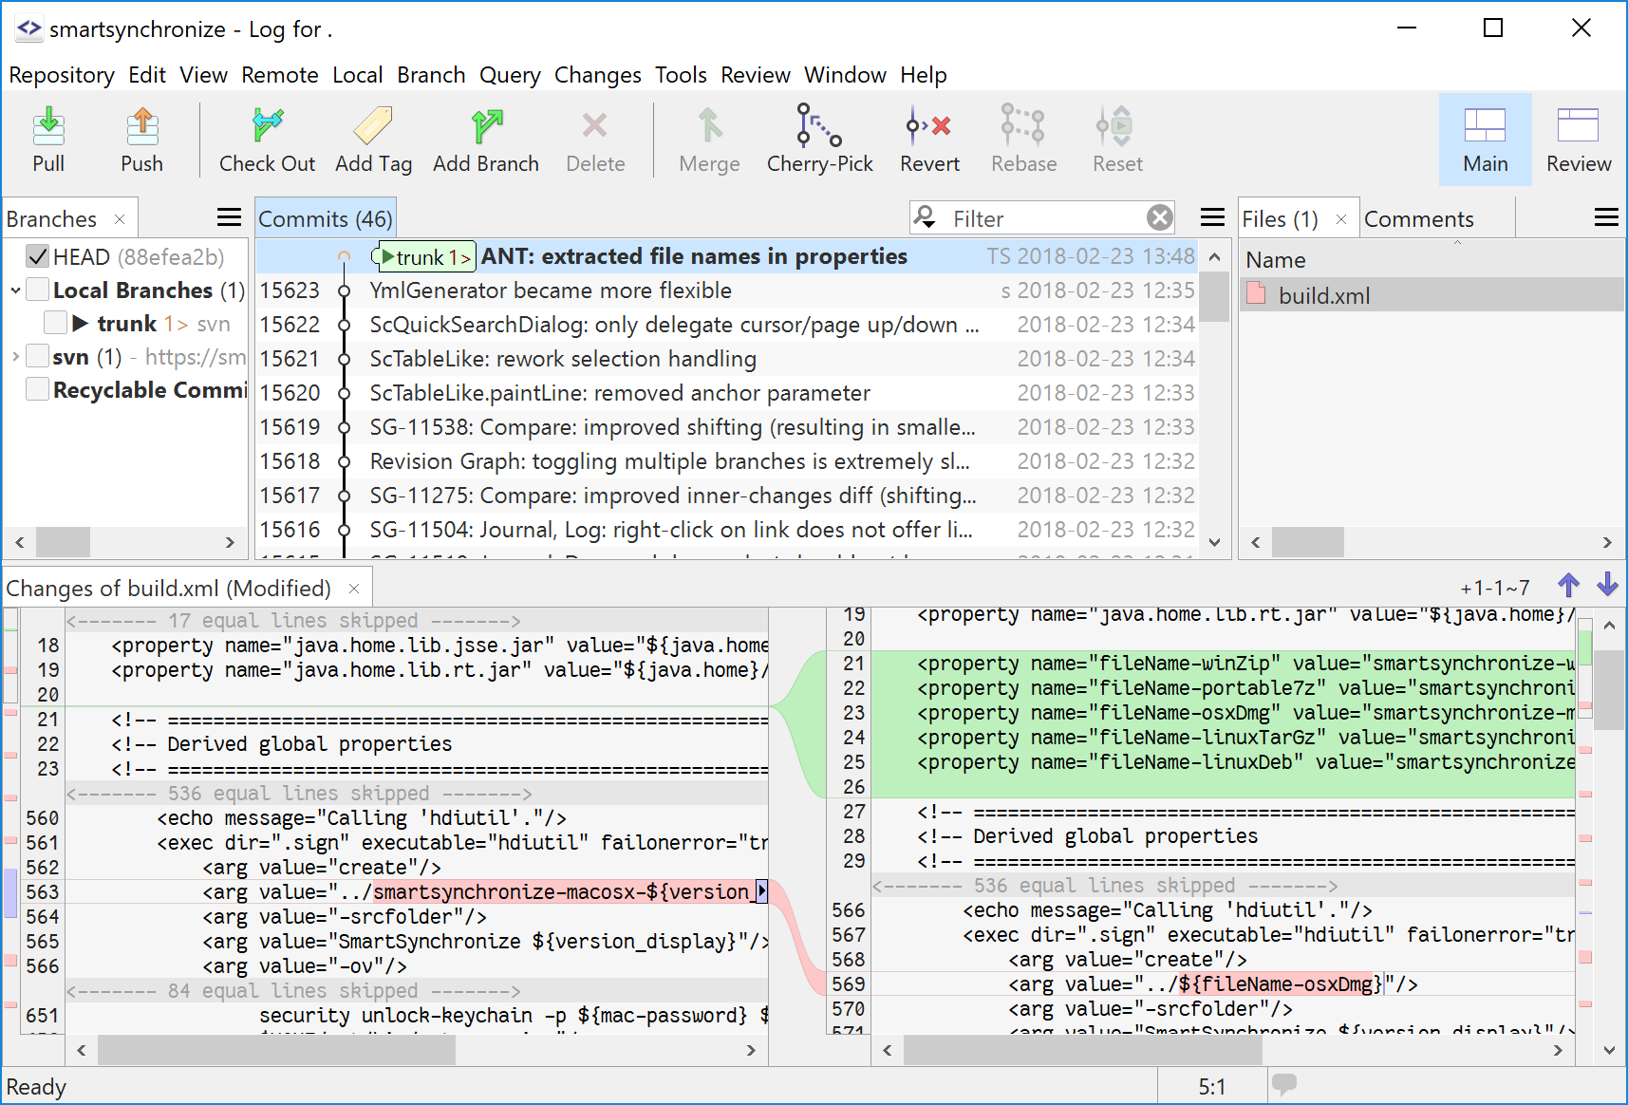Switch to the Main perspective
The image size is (1628, 1105).
1486,140
